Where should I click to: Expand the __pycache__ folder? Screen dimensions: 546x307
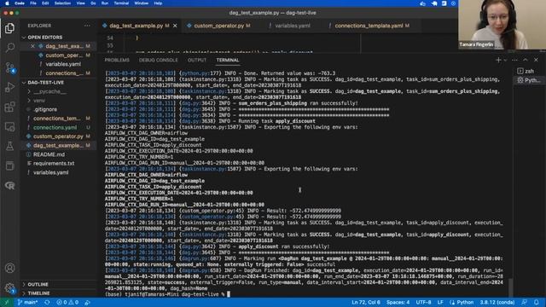click(49, 91)
